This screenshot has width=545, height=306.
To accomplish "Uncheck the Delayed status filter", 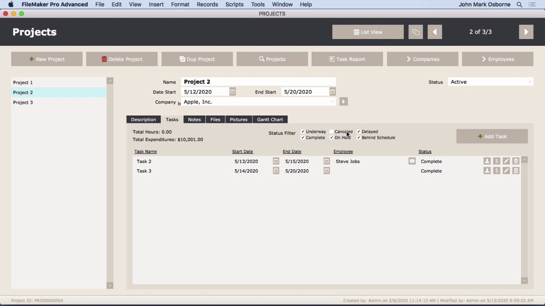I will [x=359, y=132].
